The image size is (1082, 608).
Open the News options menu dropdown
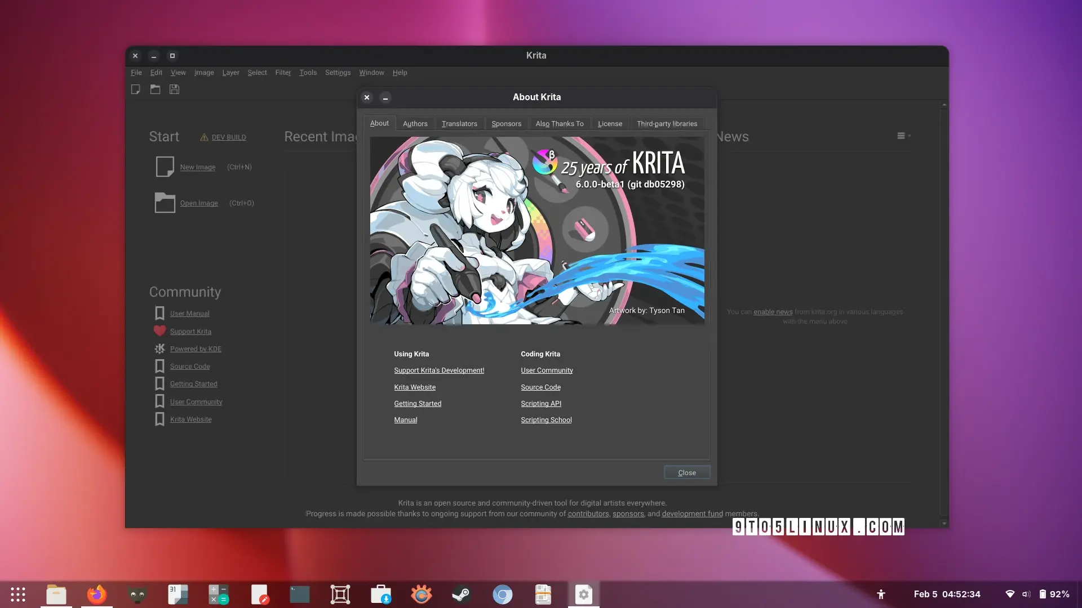(903, 136)
